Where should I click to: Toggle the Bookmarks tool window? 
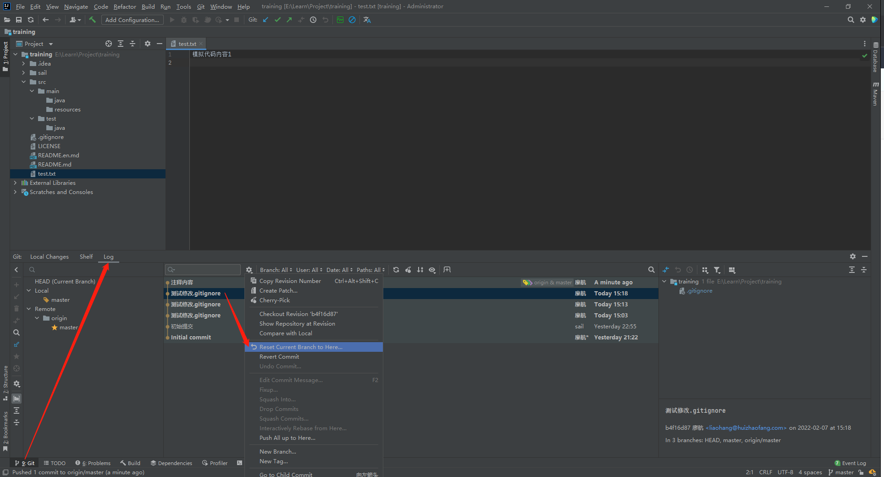(6, 431)
